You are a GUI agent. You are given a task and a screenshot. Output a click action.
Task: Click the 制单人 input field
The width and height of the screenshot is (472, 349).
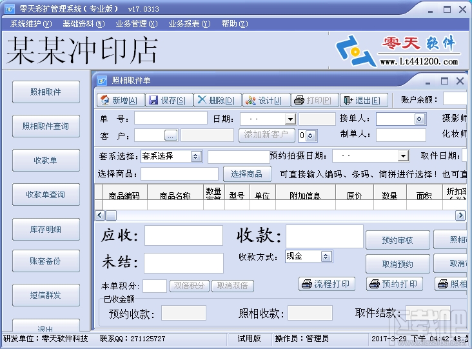[x=401, y=135]
